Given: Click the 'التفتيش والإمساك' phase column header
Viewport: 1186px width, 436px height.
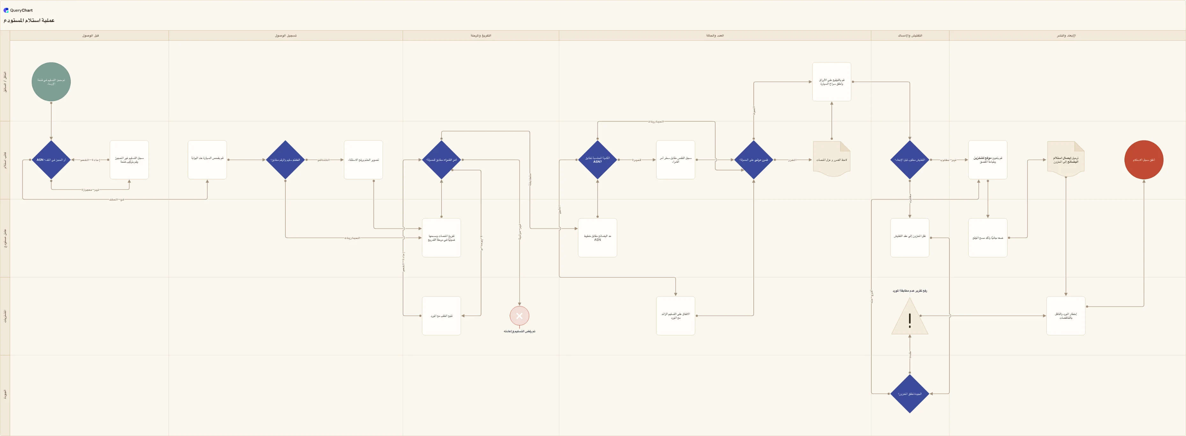Looking at the screenshot, I should pyautogui.click(x=910, y=35).
